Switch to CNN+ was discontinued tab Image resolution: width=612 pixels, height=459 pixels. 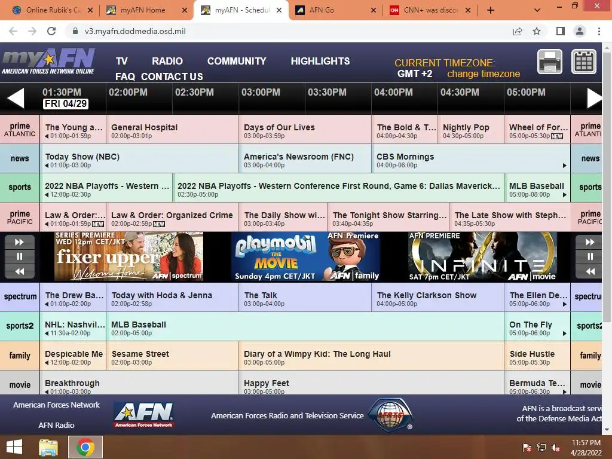pyautogui.click(x=431, y=10)
